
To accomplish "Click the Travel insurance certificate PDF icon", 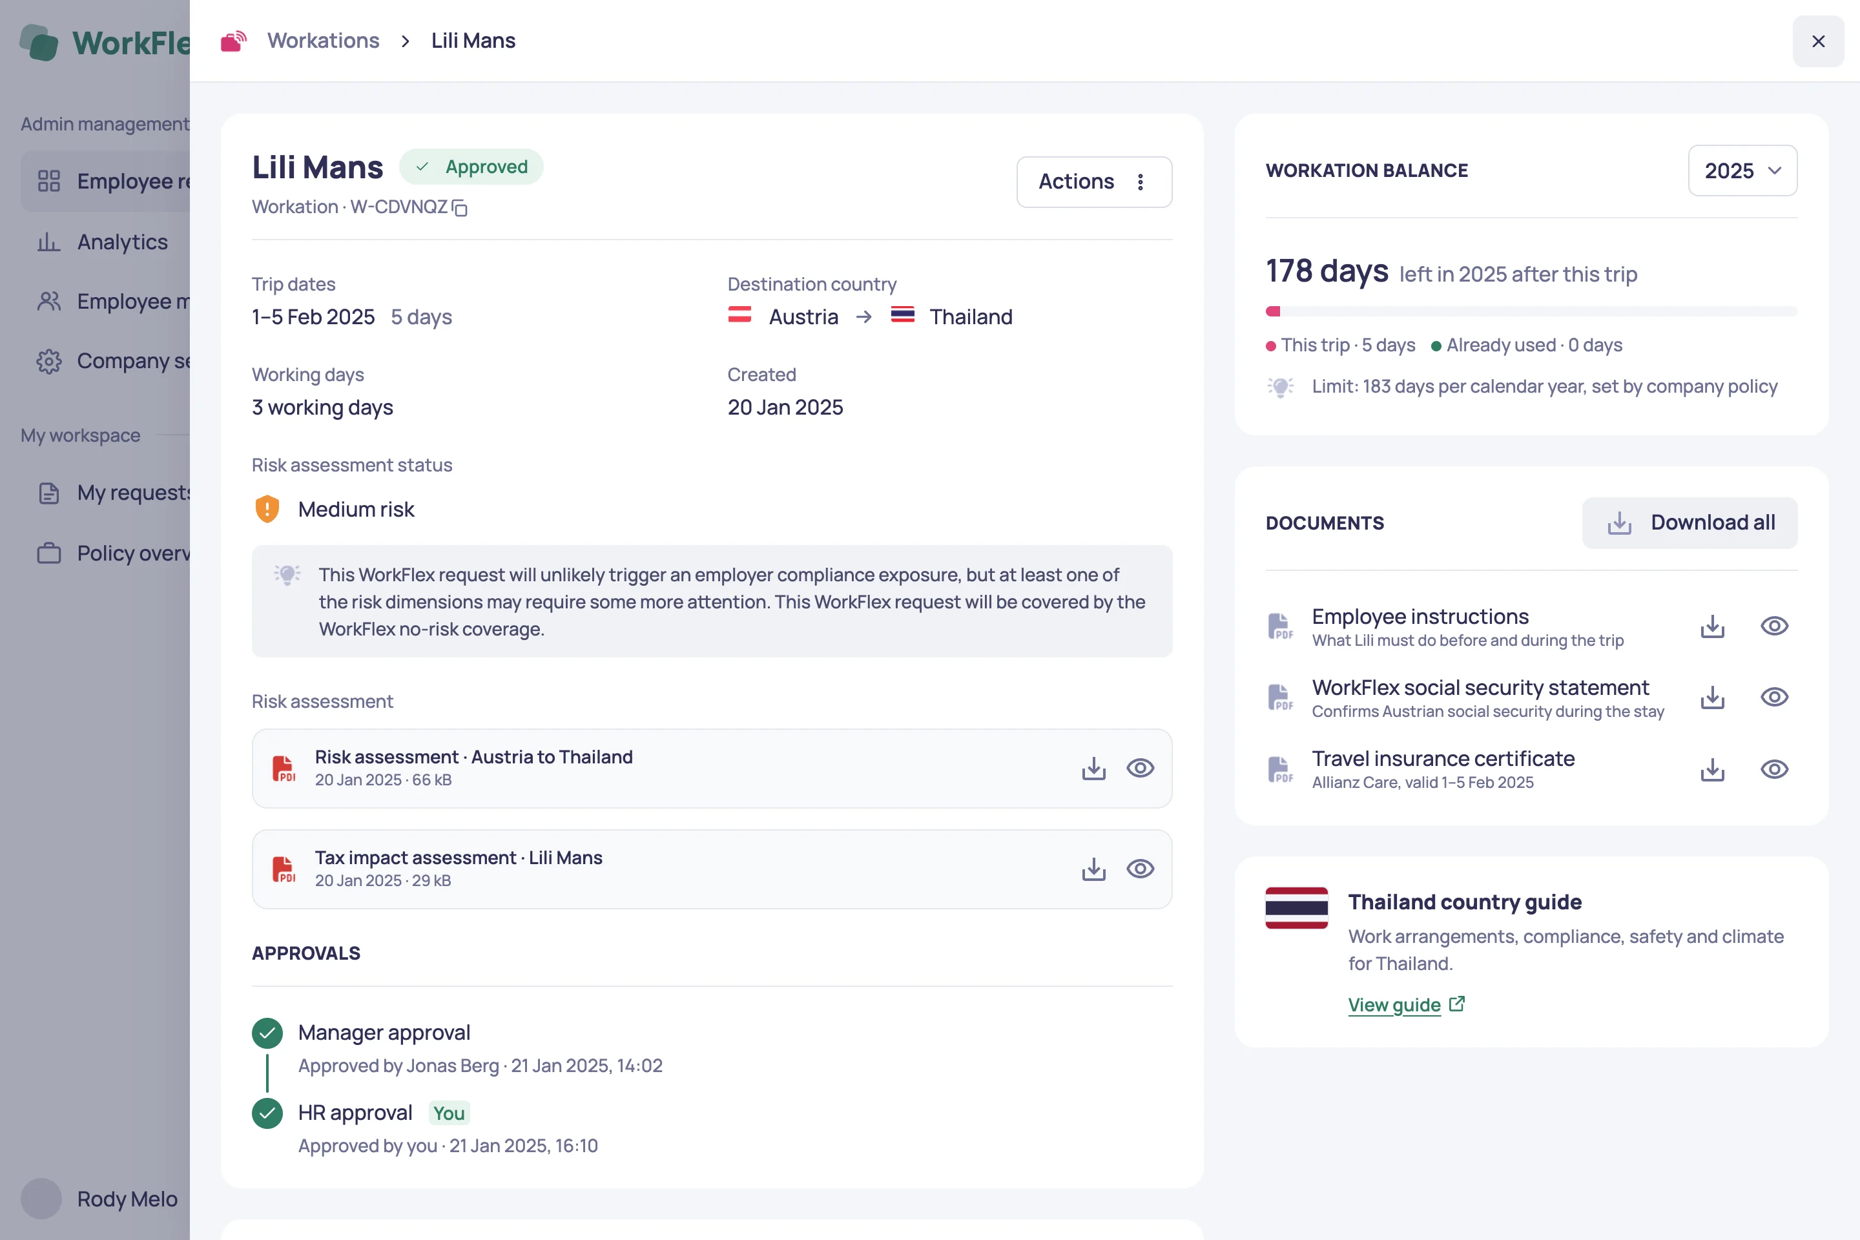I will (1279, 769).
